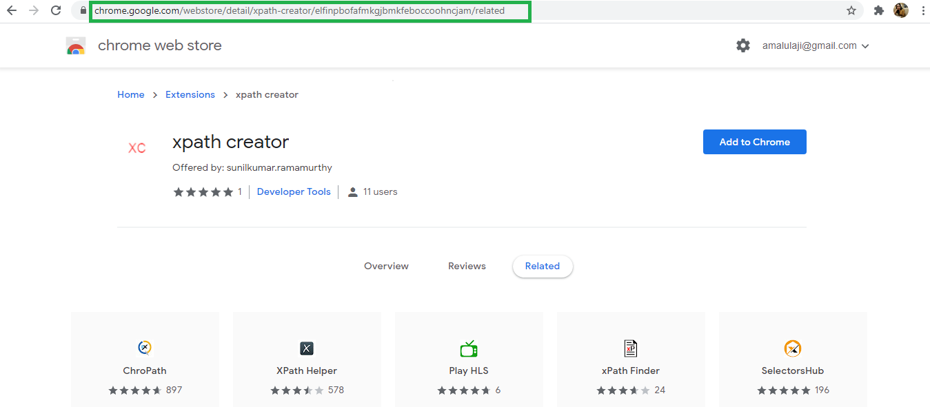Open Chrome's three-dot menu
Screen dimensions: 930x407
coord(922,11)
